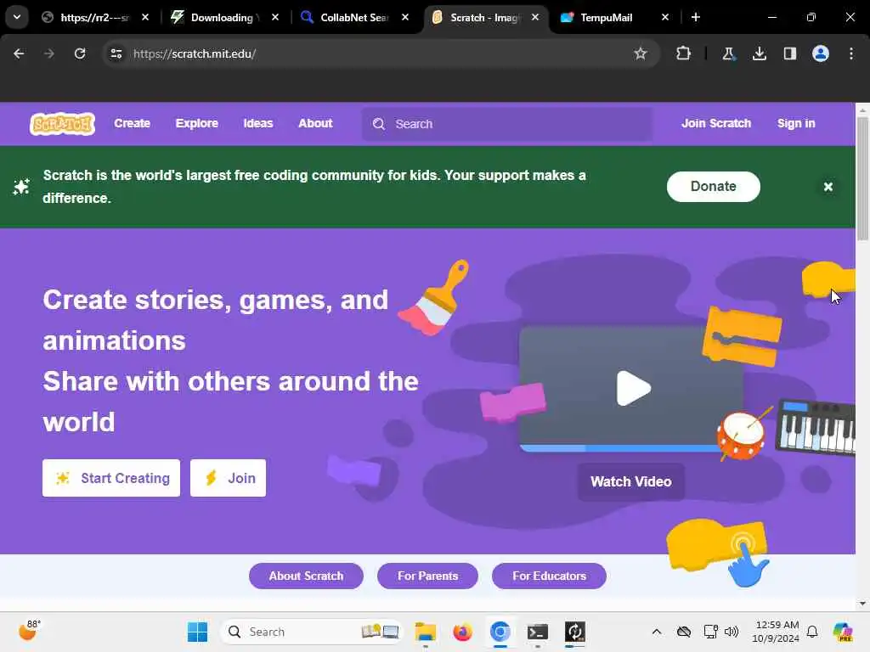Click the For Parents button
The height and width of the screenshot is (652, 870).
[428, 576]
